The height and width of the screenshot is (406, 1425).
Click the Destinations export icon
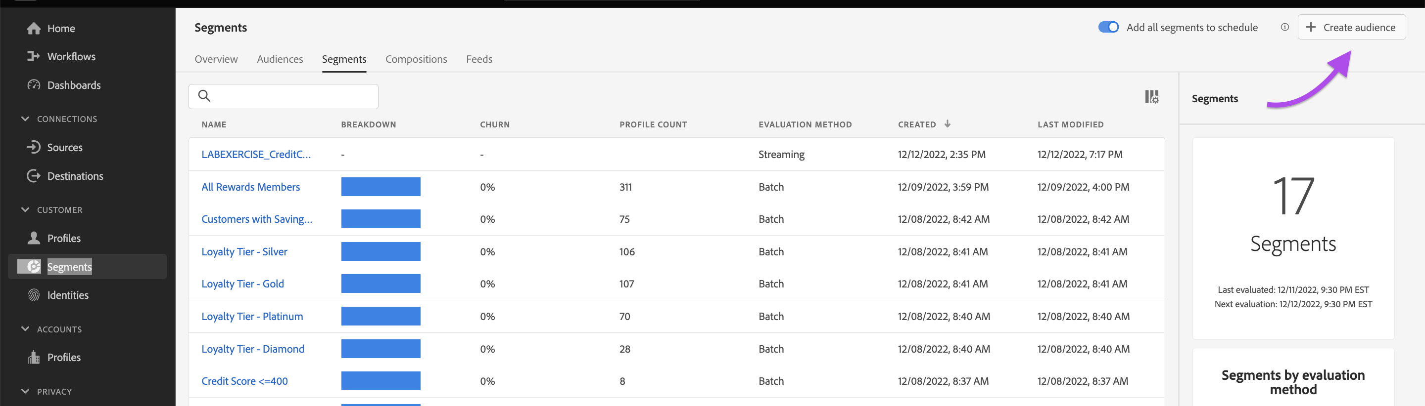pos(34,176)
